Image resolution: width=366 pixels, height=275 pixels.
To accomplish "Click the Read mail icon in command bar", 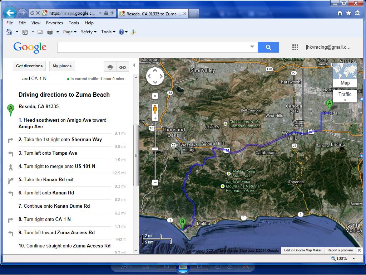I will coord(40,32).
